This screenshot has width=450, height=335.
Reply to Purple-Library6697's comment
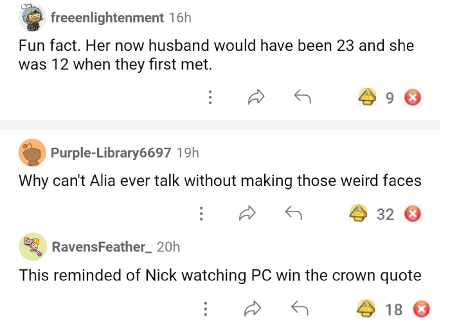293,213
